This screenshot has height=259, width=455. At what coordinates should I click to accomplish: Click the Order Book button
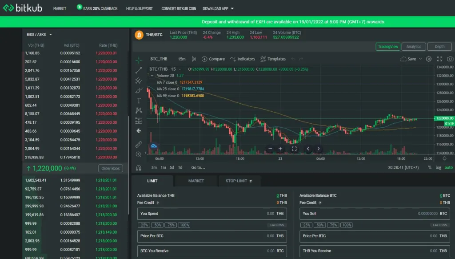tap(111, 168)
